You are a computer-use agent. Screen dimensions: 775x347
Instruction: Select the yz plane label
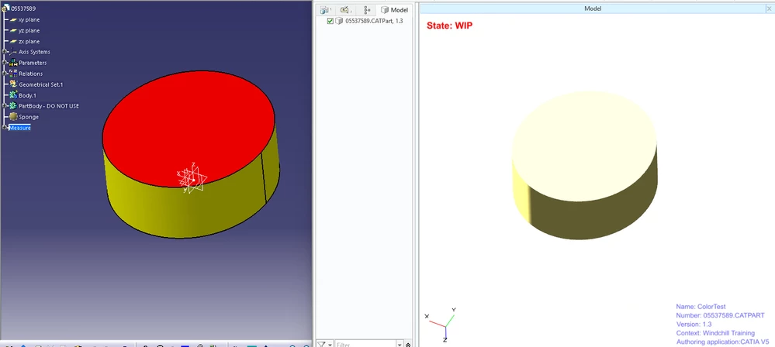[x=29, y=31]
